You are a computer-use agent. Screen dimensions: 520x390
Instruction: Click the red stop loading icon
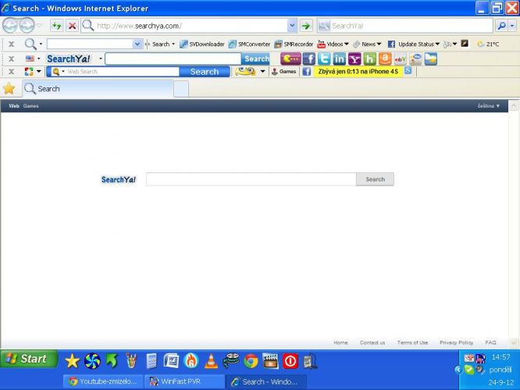[x=72, y=26]
